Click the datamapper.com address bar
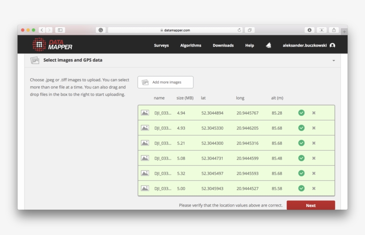This screenshot has width=365, height=235. pos(175,30)
